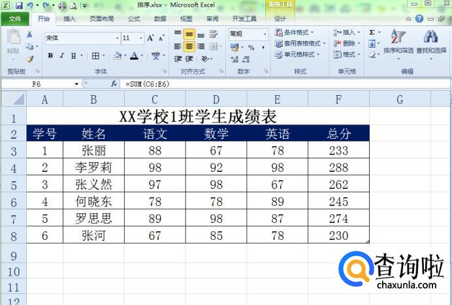Switch to the Review (审阅) tab
This screenshot has width=452, height=305.
click(x=212, y=19)
